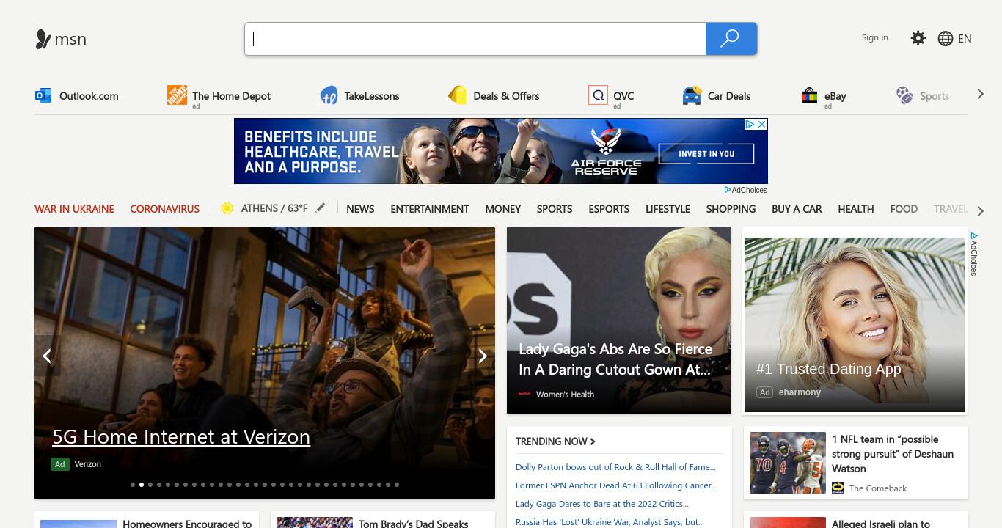The width and height of the screenshot is (1002, 528).
Task: Go to HEALTH tab
Action: (856, 209)
